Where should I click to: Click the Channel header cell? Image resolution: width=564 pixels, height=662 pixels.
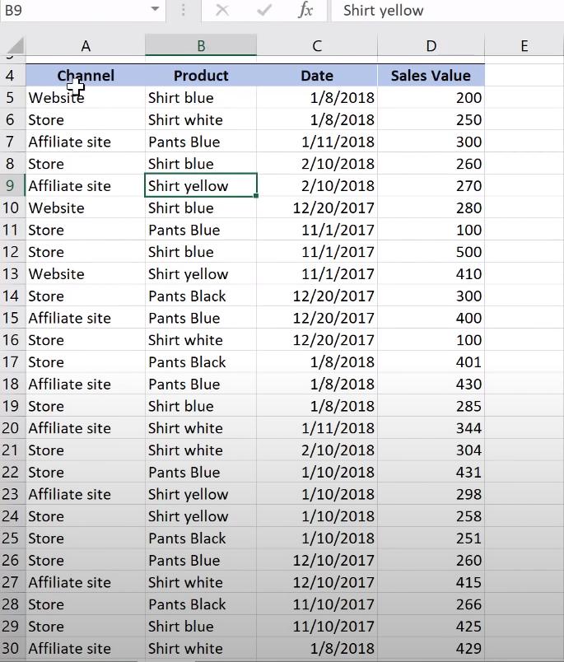point(86,75)
